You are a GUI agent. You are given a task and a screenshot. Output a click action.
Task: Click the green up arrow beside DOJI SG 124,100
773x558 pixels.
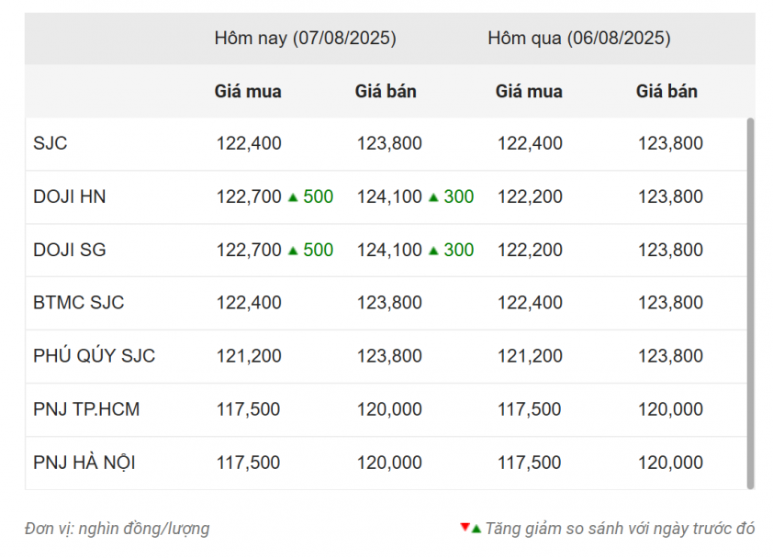click(x=433, y=251)
